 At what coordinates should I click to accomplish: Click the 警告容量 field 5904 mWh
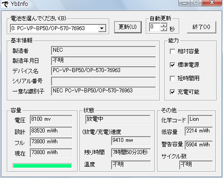pyautogui.click(x=199, y=145)
